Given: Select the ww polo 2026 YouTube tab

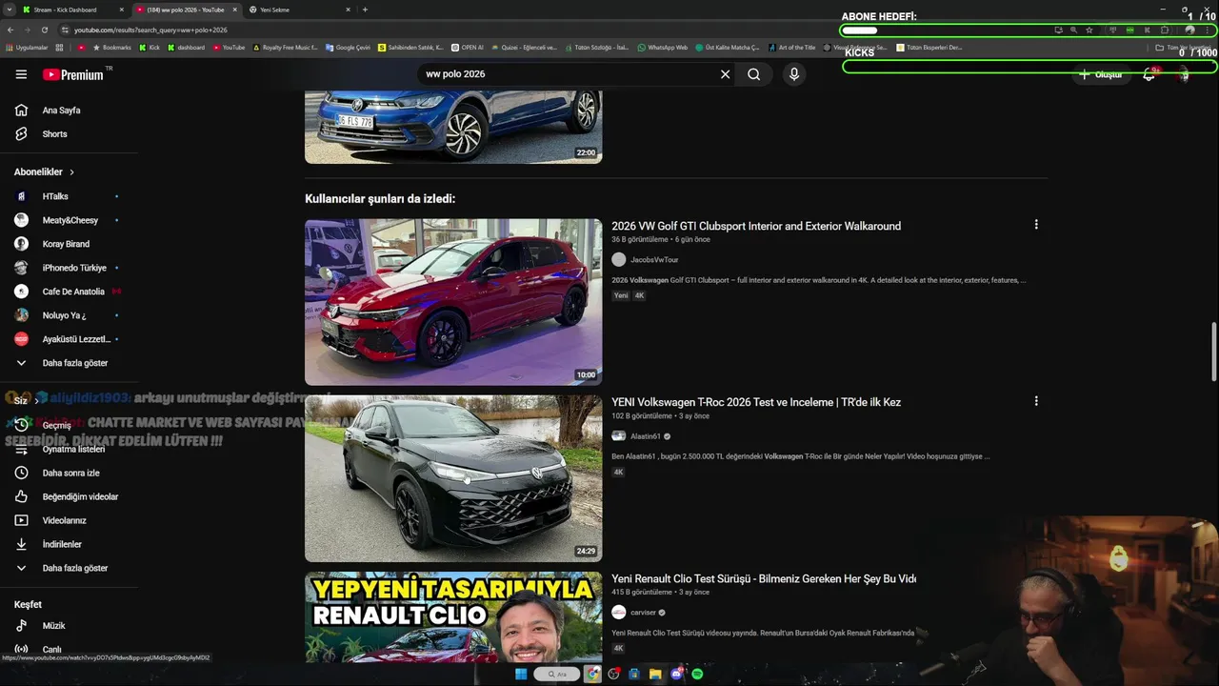Looking at the screenshot, I should (186, 10).
